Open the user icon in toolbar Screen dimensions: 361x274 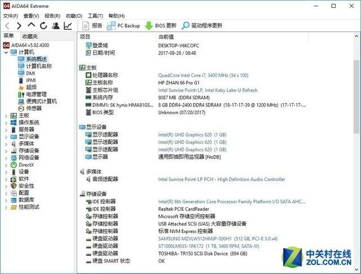55,26
